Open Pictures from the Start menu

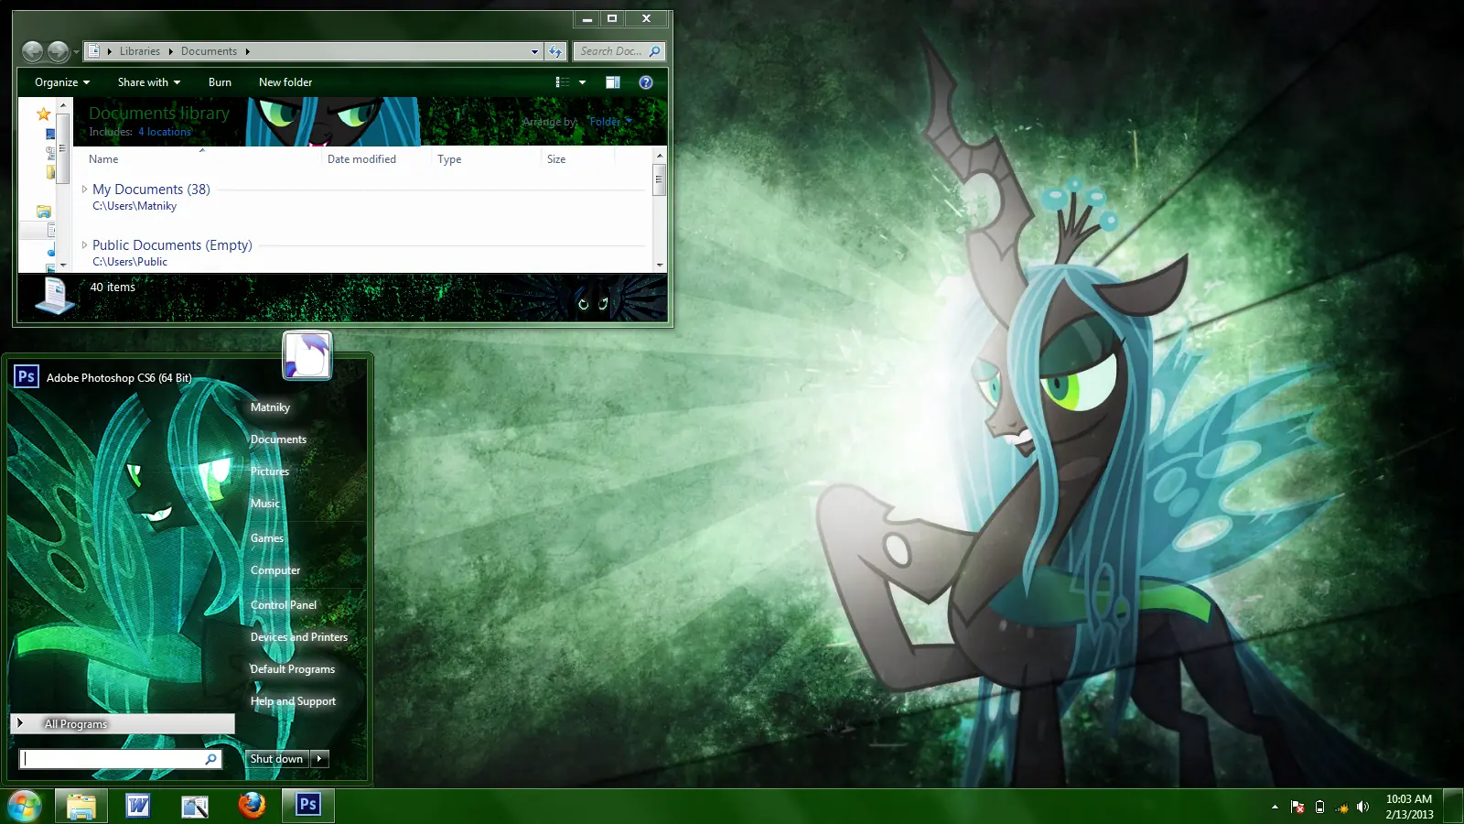[x=270, y=472]
